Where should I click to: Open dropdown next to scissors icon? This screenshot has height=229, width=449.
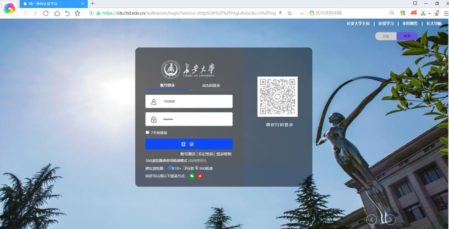pos(429,13)
